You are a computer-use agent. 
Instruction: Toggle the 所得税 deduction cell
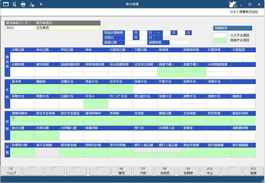pyautogui.click(x=120, y=121)
